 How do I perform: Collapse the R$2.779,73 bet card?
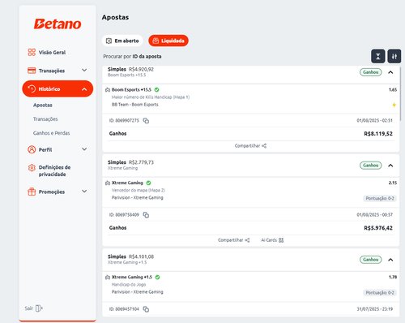(390, 166)
